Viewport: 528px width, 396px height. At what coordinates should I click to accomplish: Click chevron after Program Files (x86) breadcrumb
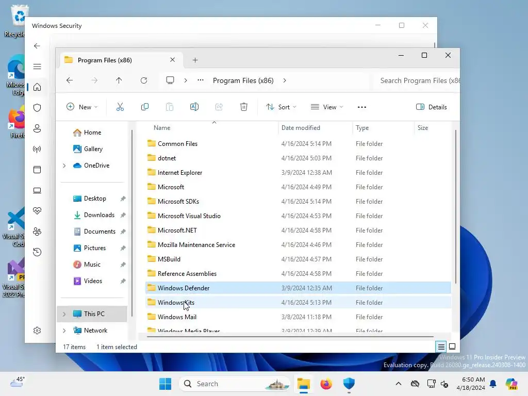(285, 80)
